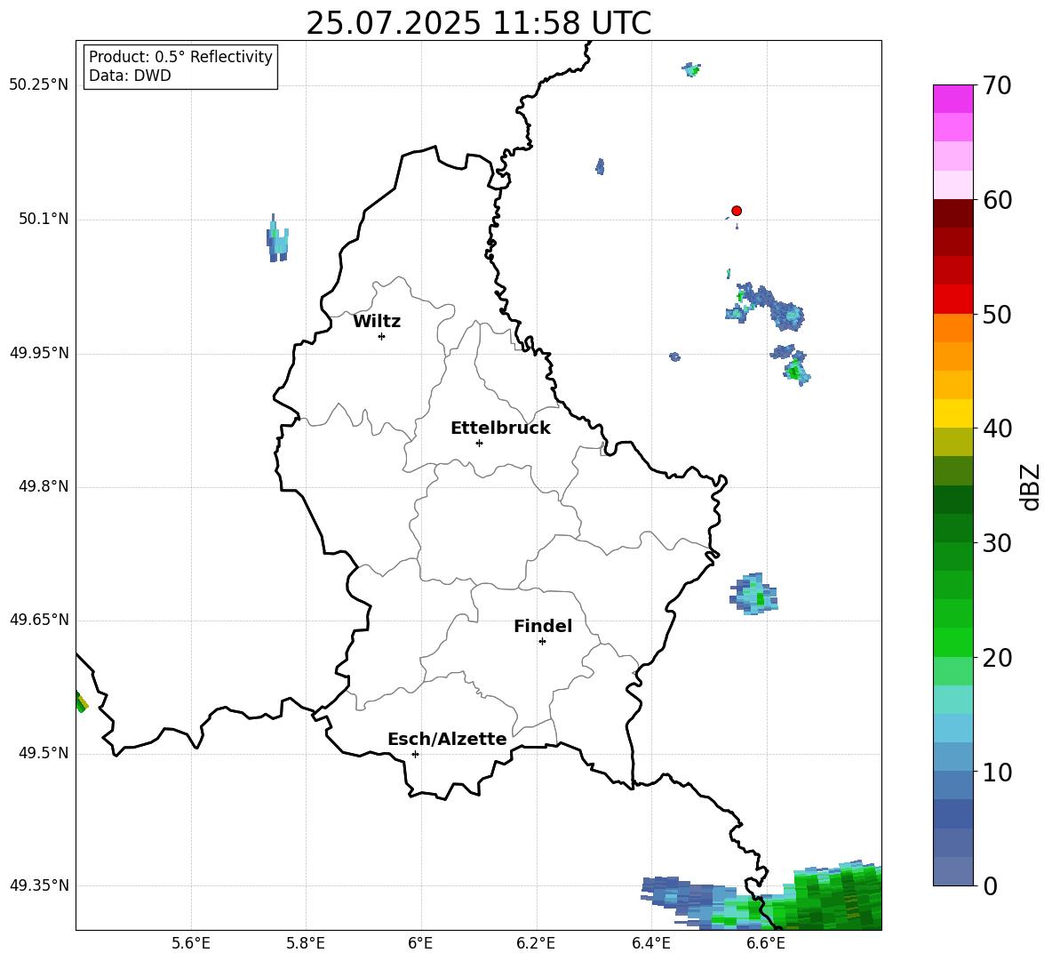Click the 50.25°N latitude label
Image resolution: width=1052 pixels, height=961 pixels.
[x=39, y=85]
